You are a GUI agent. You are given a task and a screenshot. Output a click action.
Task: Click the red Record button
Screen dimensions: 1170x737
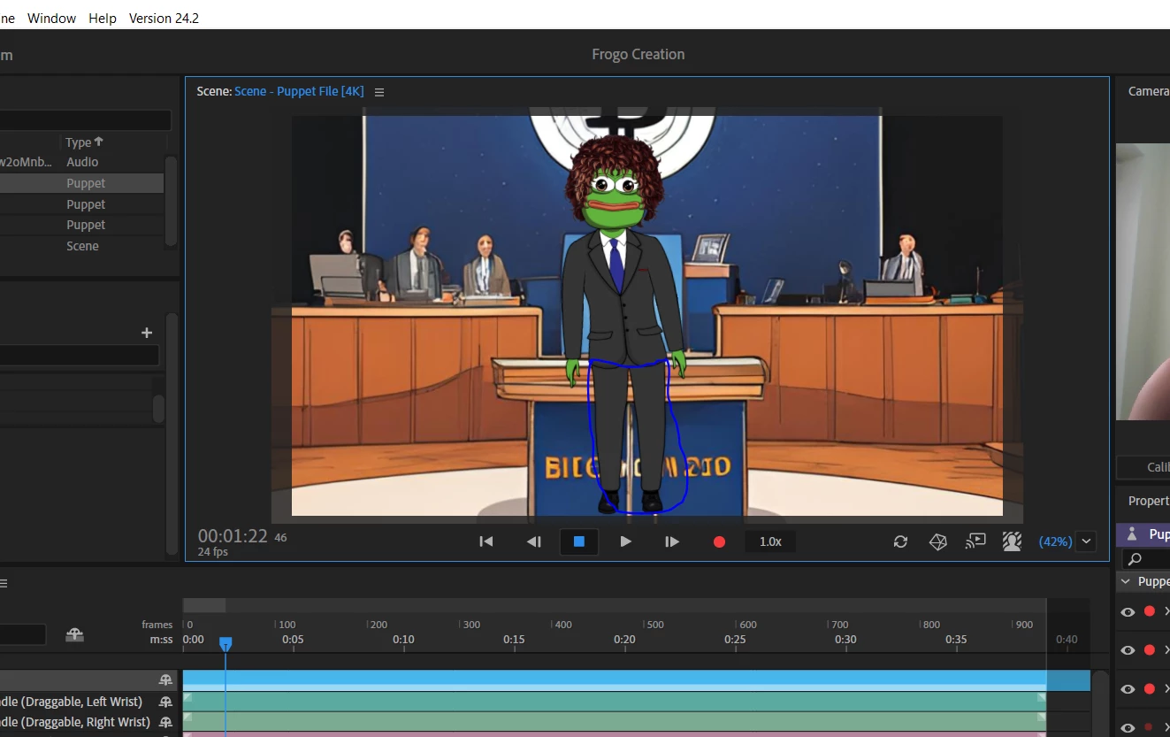click(x=719, y=541)
